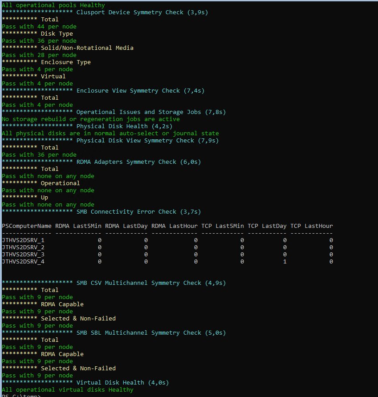Select 'Pass with 4 per node' under Virtual
Viewport: 378px width, 397px height.
37,84
